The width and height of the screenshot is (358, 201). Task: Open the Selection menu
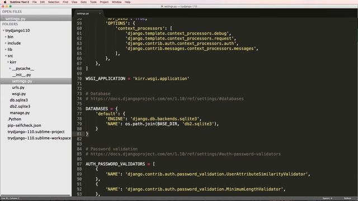coord(54,2)
